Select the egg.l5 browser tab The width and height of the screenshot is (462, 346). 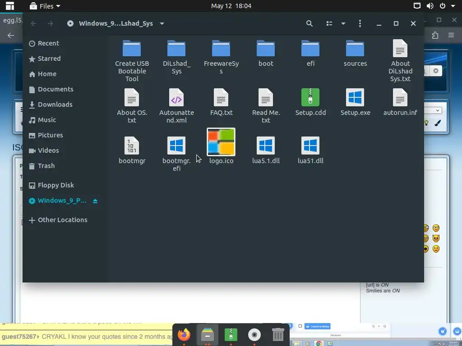click(12, 20)
